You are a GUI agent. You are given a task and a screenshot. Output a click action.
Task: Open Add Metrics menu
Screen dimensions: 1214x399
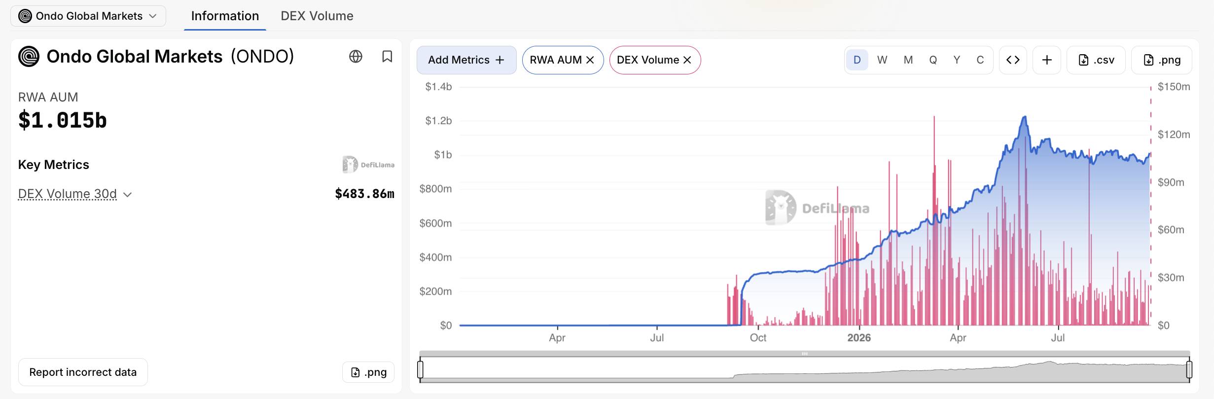466,60
